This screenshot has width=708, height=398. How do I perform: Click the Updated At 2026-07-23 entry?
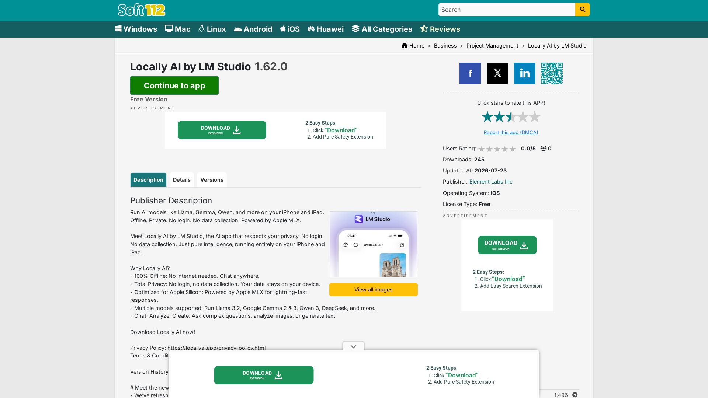475,171
